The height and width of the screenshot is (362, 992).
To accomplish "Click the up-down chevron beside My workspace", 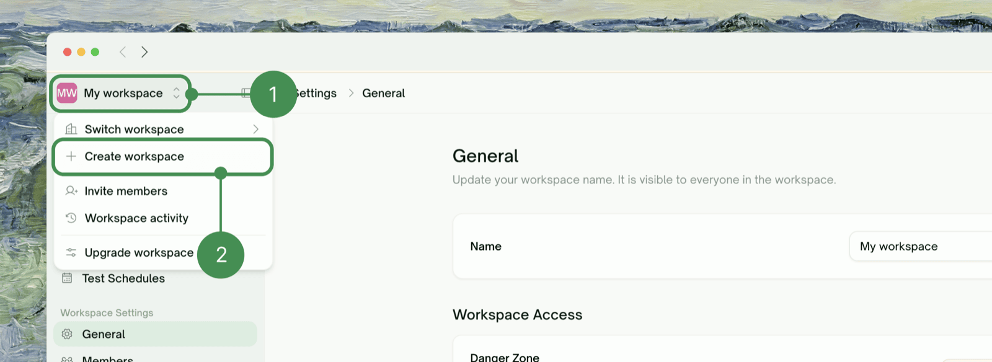I will tap(177, 94).
